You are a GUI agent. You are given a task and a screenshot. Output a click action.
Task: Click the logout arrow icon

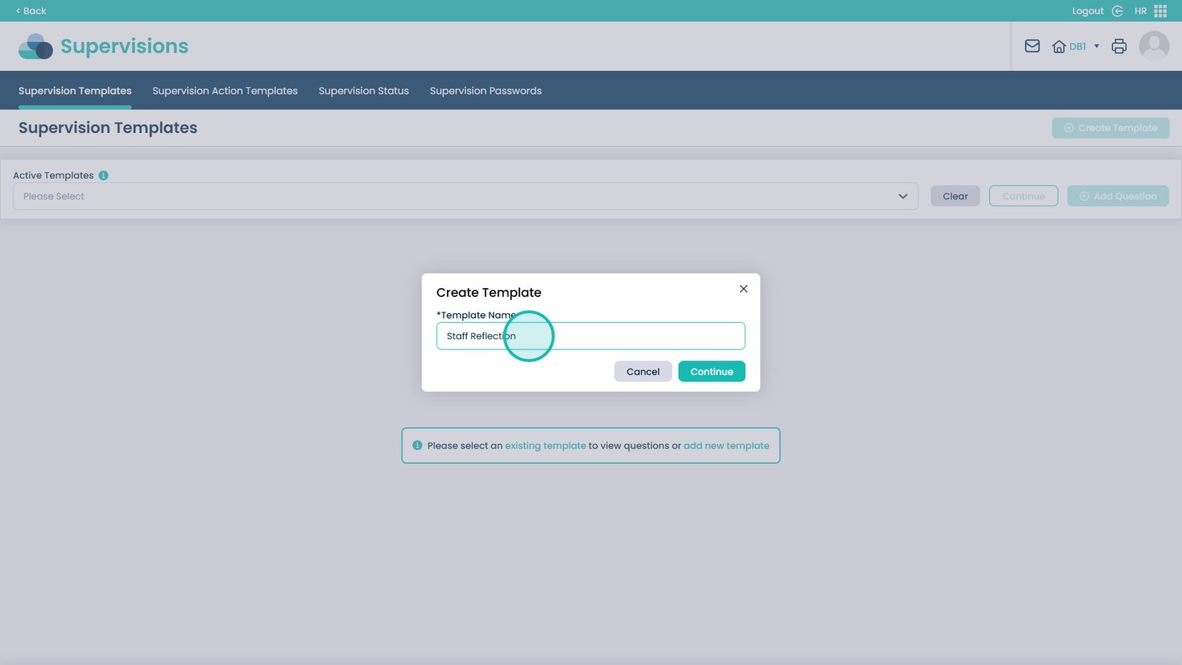pos(1117,11)
